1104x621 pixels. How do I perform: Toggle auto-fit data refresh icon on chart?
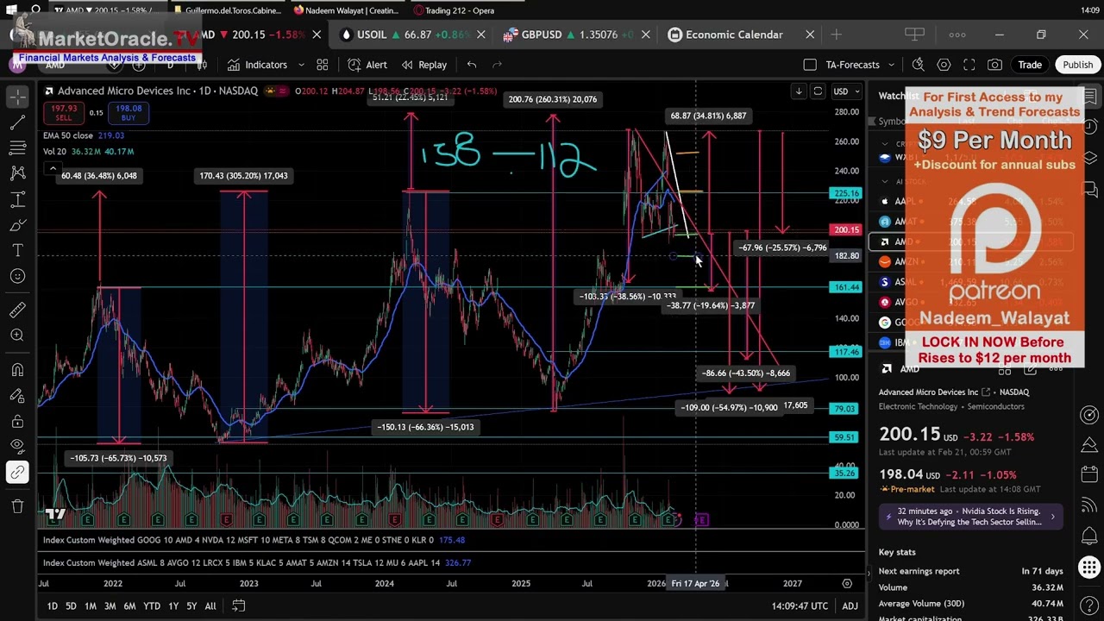[x=818, y=91]
